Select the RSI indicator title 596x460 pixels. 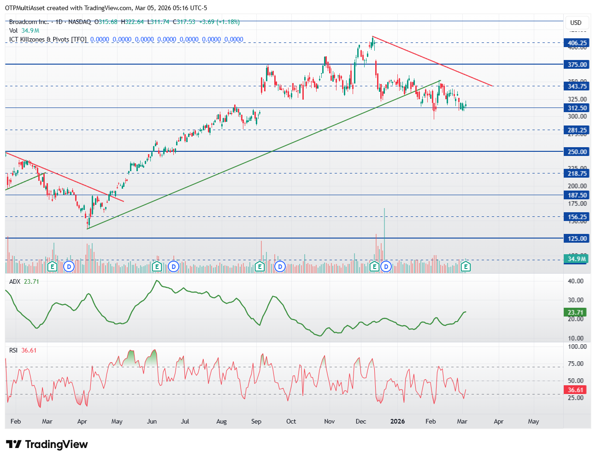tap(13, 350)
